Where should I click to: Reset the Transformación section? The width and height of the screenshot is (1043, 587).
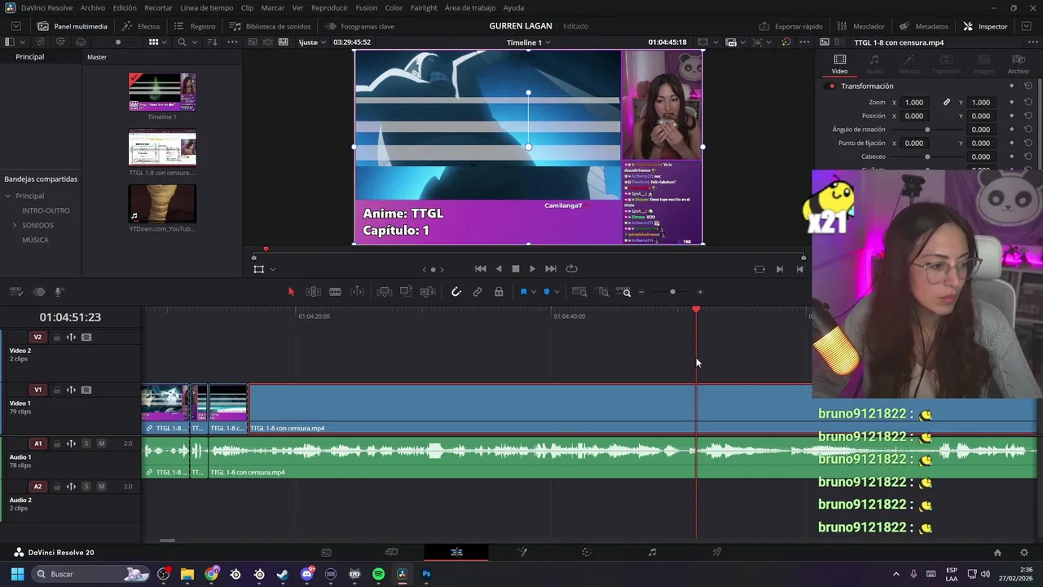1028,86
